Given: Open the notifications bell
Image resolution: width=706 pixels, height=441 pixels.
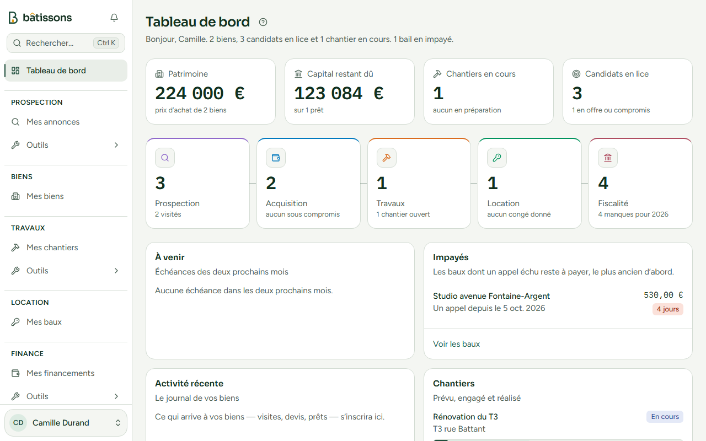Looking at the screenshot, I should (114, 18).
